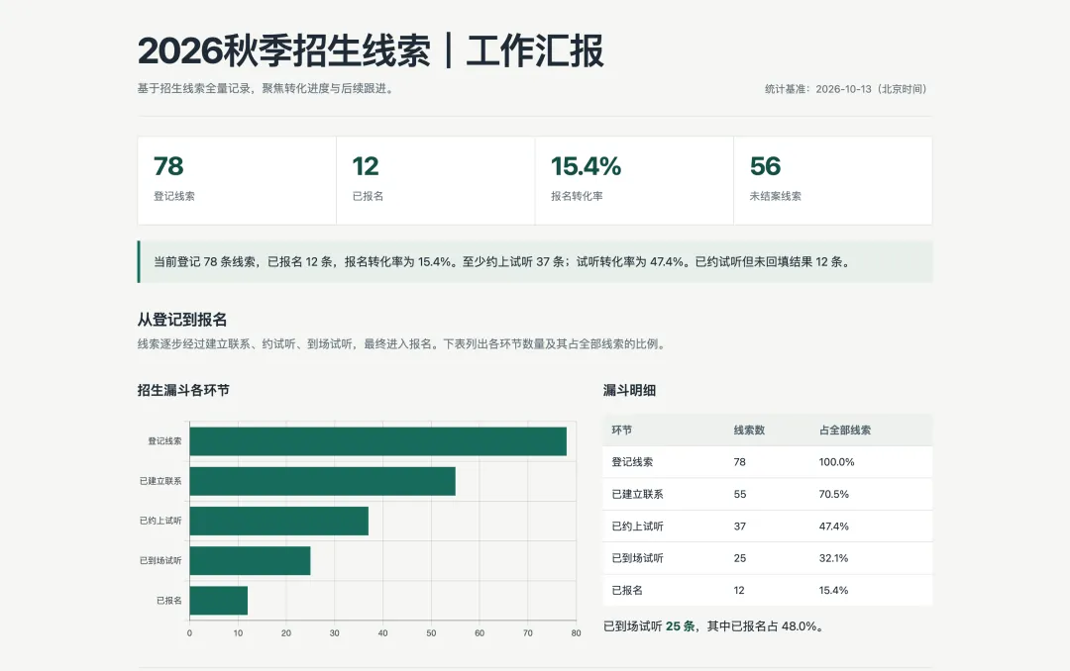Click the 已约上试听 bar in the chart
The image size is (1070, 671).
pos(279,521)
